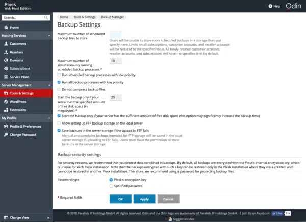Screen dimensions: 306x222
Task: Select the Specified password radio option
Action: pos(111,186)
